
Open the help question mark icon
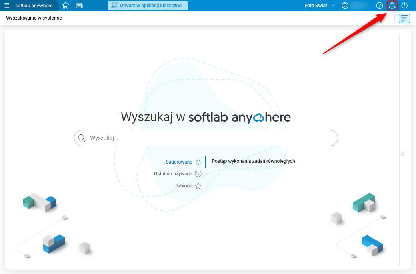[379, 6]
